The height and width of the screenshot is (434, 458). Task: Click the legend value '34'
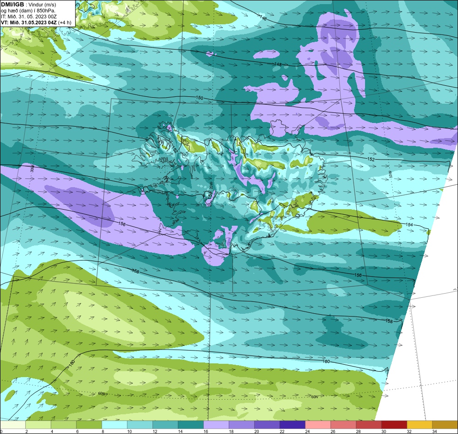[x=435, y=431]
